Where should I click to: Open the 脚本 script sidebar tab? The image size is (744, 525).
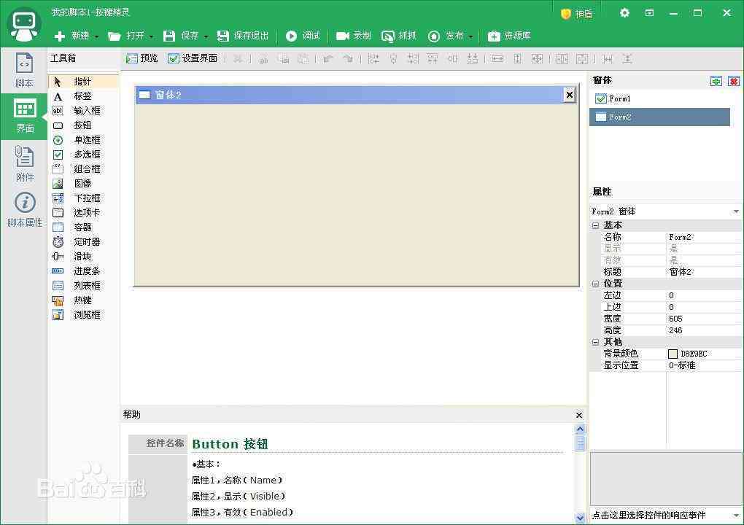24,70
